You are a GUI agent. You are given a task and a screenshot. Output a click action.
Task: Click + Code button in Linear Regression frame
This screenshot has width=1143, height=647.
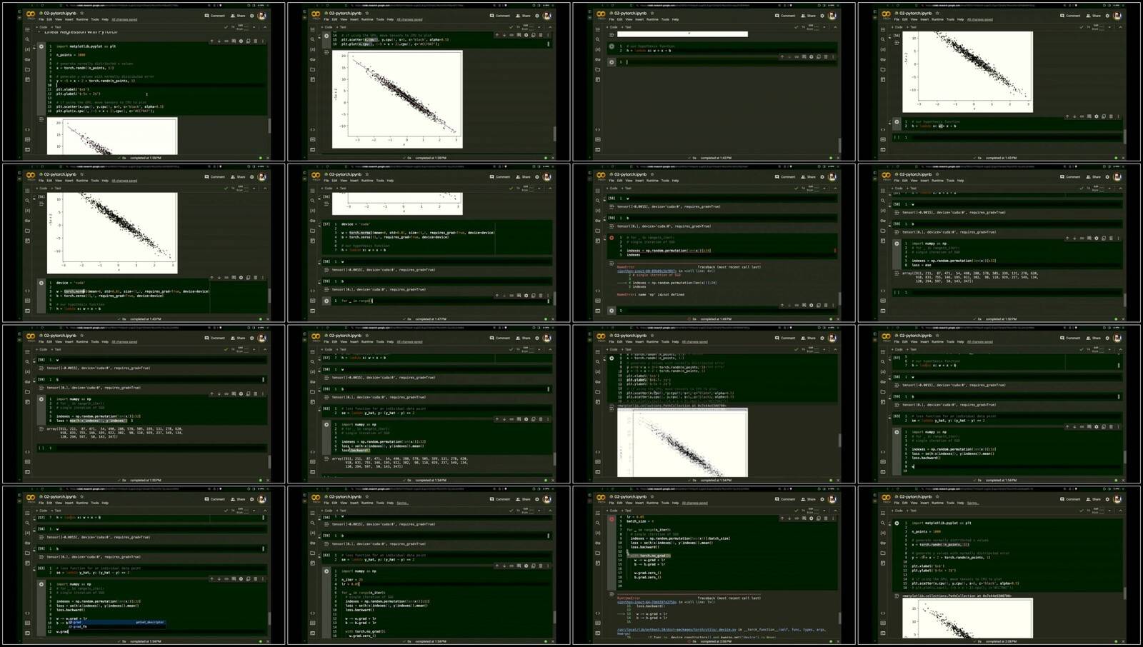[x=42, y=27]
